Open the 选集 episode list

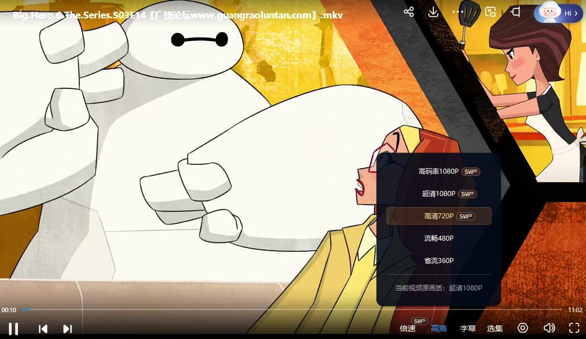click(x=495, y=328)
